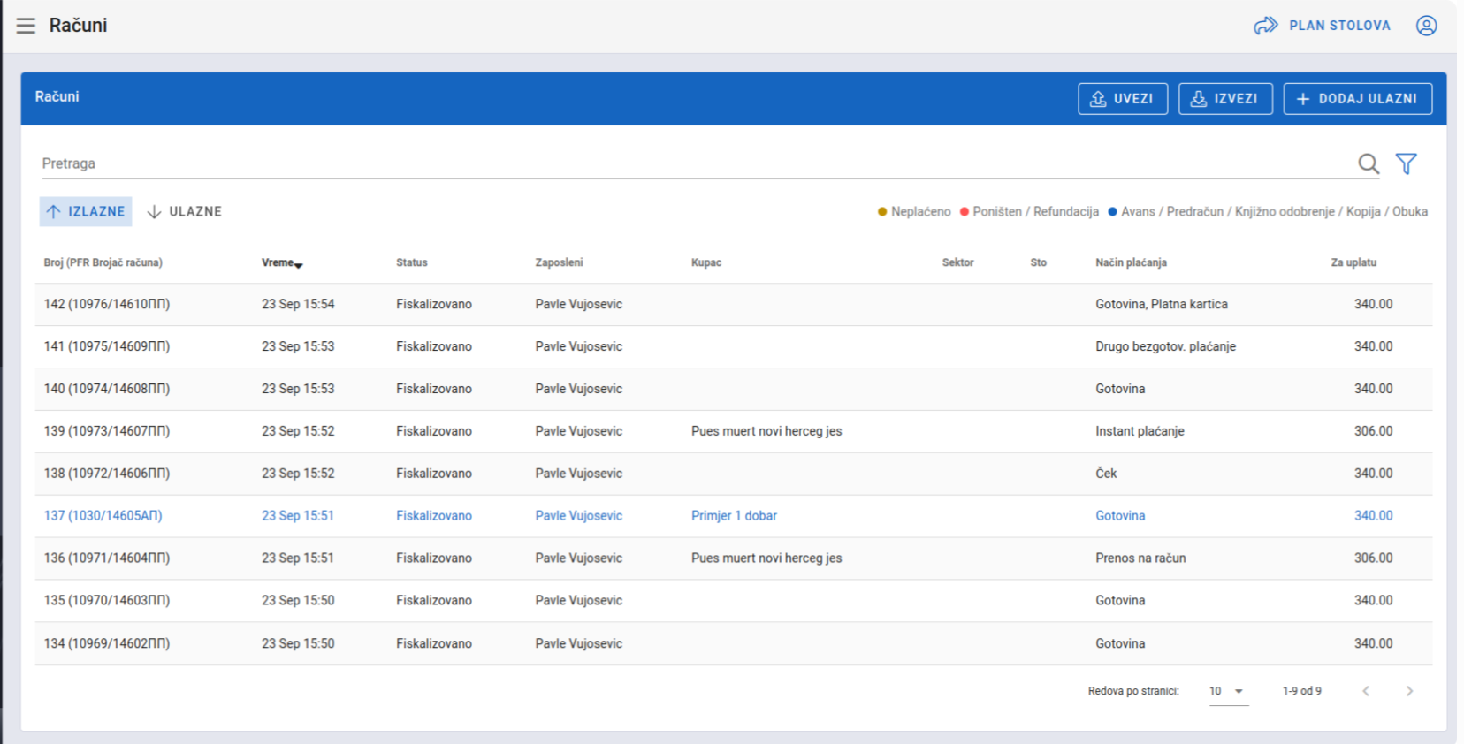The image size is (1464, 744).
Task: Sort by the Sektor column header
Action: coord(958,262)
